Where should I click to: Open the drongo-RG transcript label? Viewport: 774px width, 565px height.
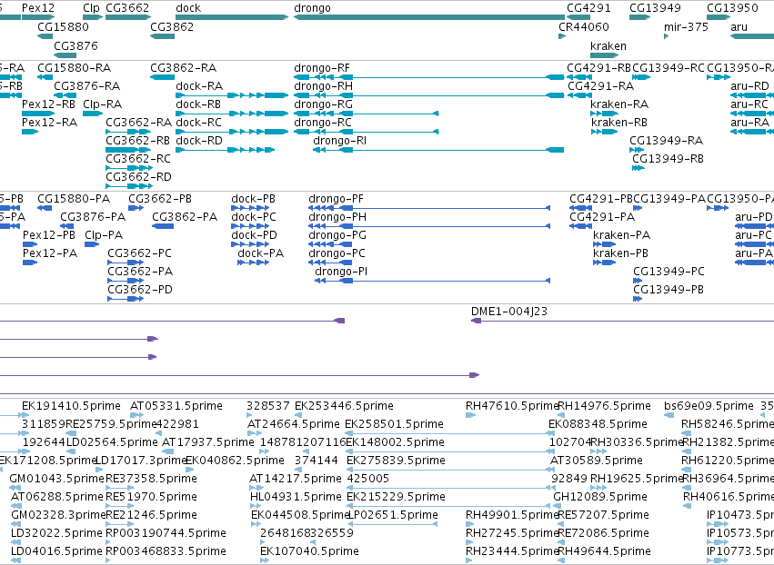[323, 104]
